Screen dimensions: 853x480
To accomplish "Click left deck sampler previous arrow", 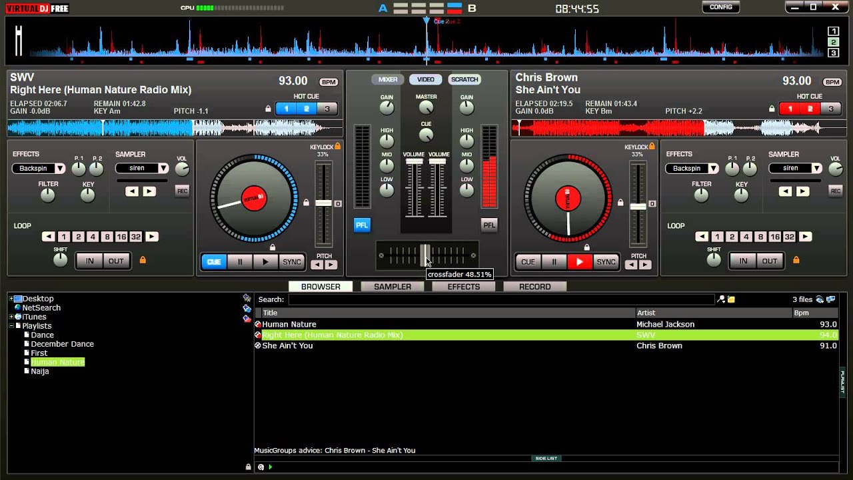I will tap(132, 191).
